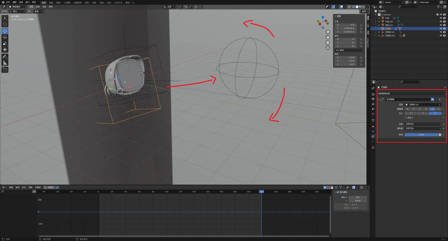Open the 编辑 (Edit) menu
The height and width of the screenshot is (241, 448).
pos(14,2)
